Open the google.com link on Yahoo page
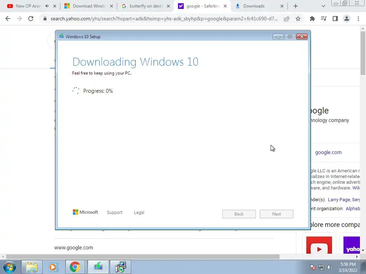 328,152
